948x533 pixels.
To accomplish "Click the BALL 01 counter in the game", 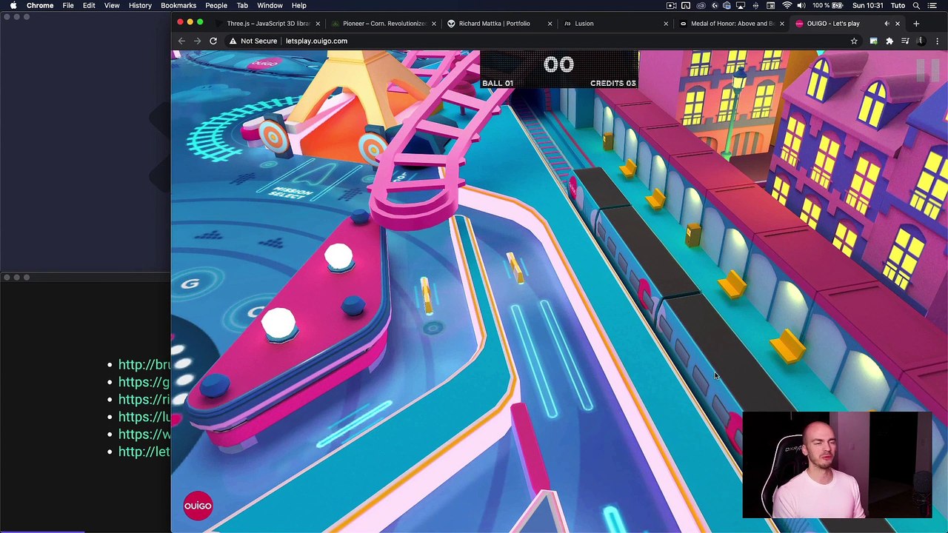I will (498, 83).
